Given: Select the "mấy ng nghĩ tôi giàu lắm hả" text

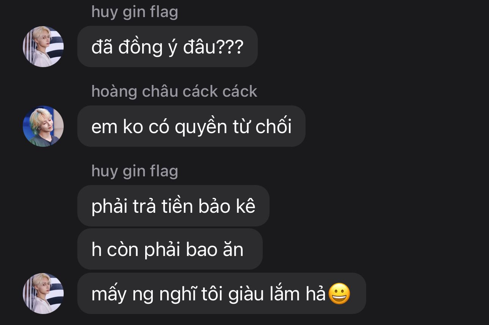Looking at the screenshot, I should [209, 294].
